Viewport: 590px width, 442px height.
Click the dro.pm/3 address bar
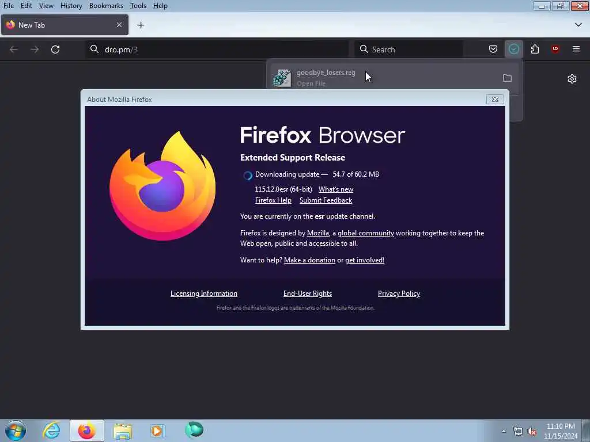tap(217, 49)
